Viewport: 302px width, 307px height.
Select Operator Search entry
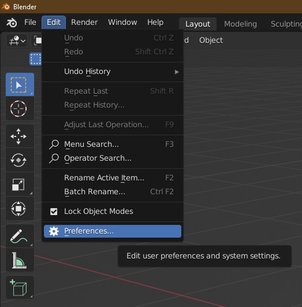(113, 158)
